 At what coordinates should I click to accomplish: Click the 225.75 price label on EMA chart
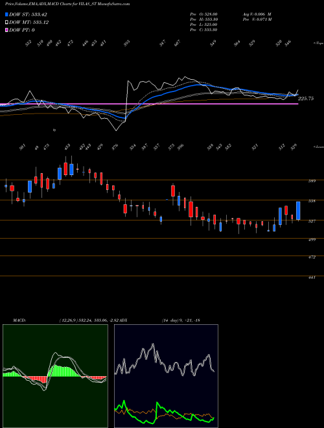point(306,99)
